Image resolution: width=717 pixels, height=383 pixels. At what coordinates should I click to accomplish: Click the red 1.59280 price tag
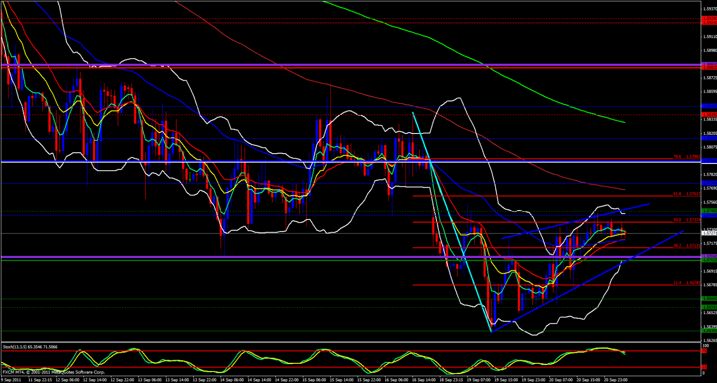(709, 19)
